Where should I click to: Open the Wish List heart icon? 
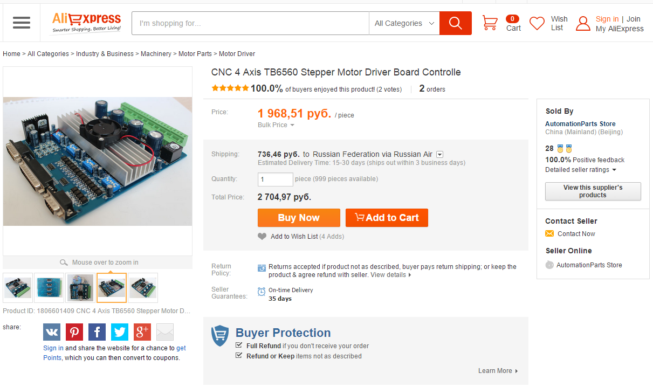point(537,23)
